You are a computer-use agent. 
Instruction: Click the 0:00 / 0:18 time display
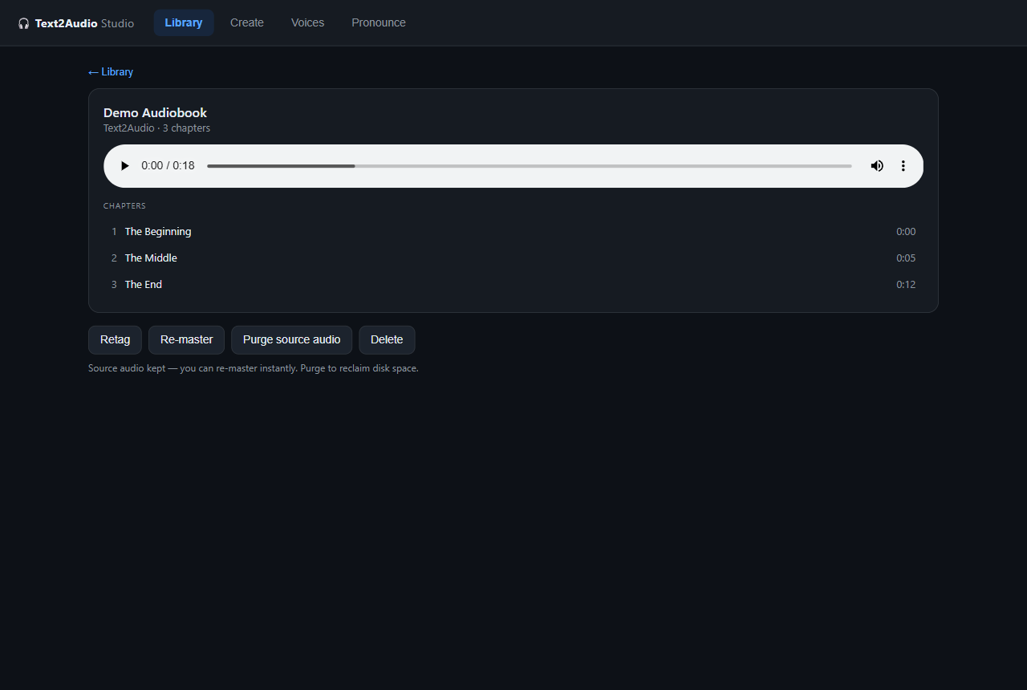point(168,166)
